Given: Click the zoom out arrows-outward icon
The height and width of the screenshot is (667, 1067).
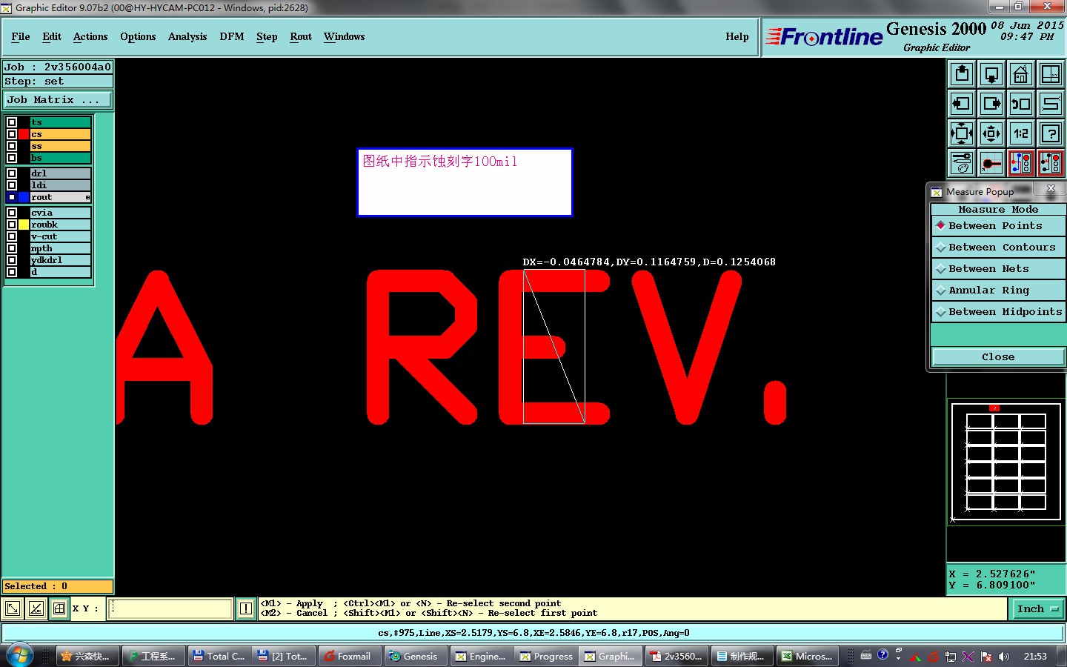Looking at the screenshot, I should coord(991,133).
